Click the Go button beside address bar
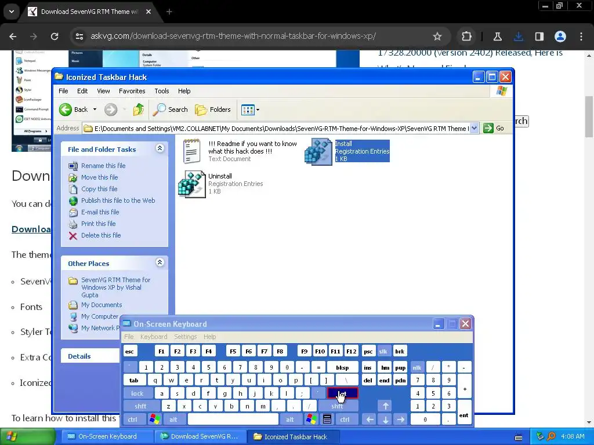 pos(494,128)
